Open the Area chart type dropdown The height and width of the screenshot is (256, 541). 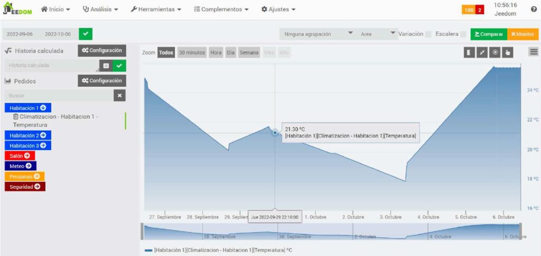tap(377, 34)
